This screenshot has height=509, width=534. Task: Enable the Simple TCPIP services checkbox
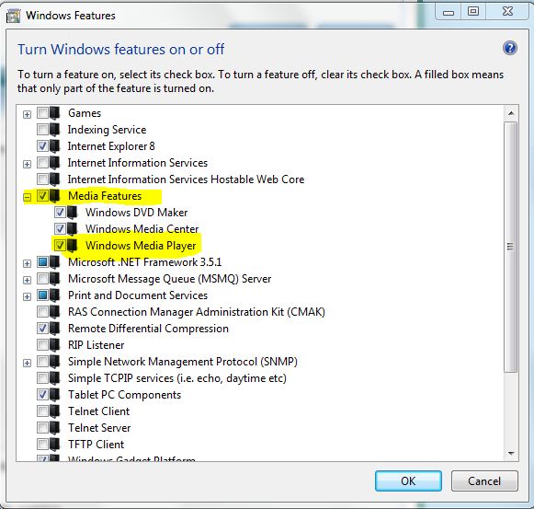click(x=42, y=377)
